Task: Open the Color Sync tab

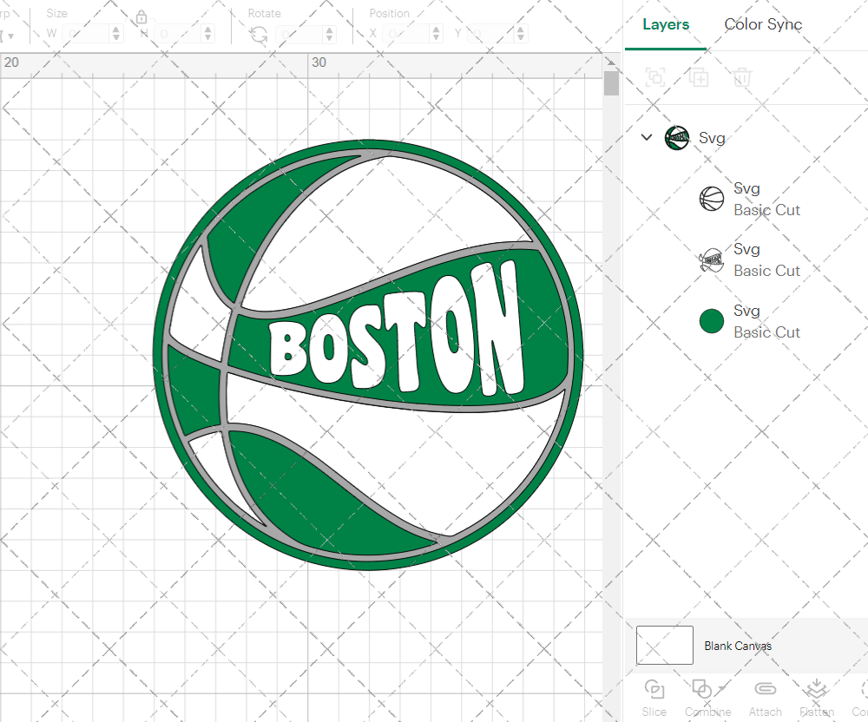Action: coord(763,24)
